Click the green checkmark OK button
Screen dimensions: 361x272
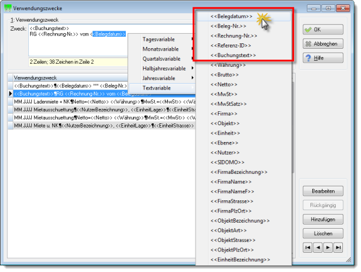(x=322, y=29)
